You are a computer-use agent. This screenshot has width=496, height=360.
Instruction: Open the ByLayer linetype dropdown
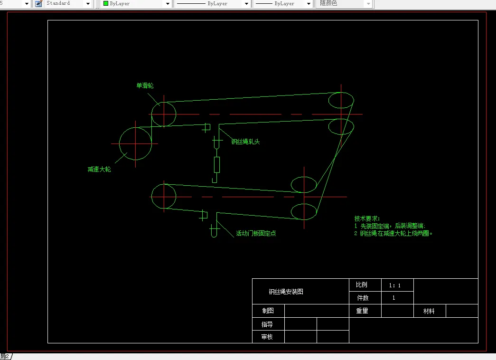(246, 4)
